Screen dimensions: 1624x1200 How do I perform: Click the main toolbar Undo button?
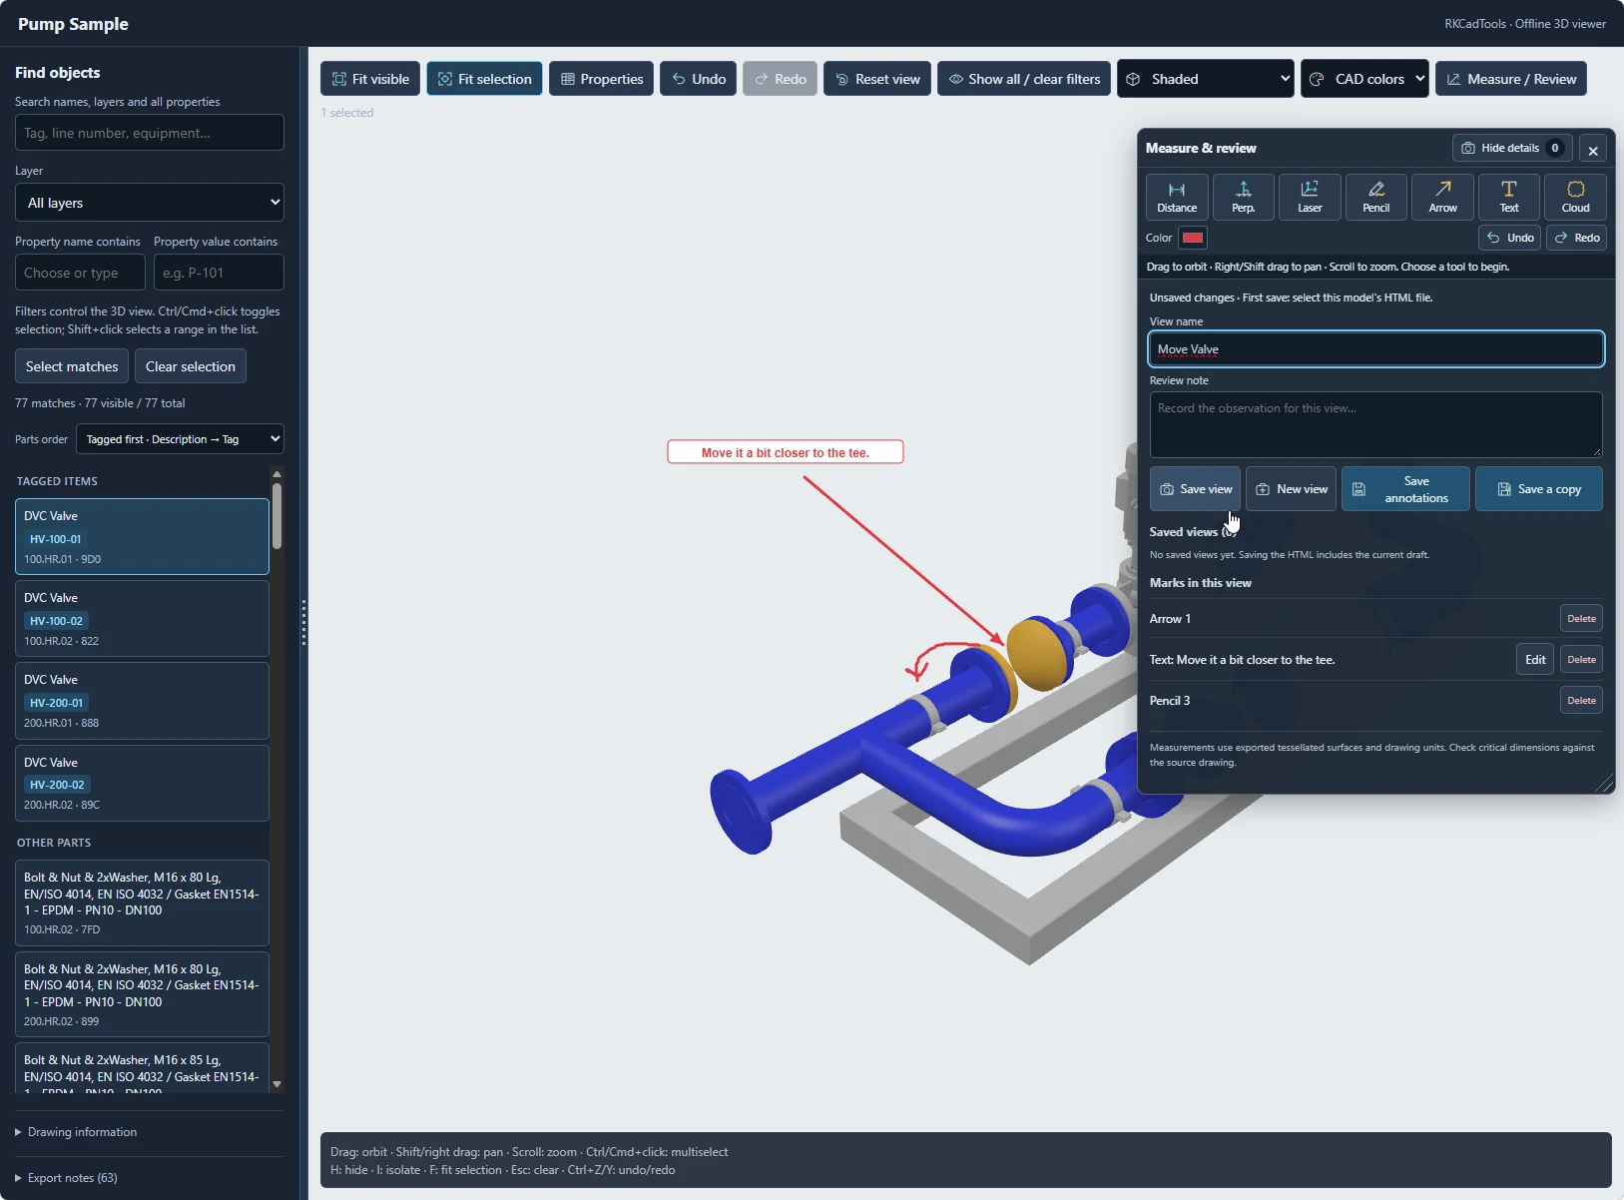tap(699, 79)
